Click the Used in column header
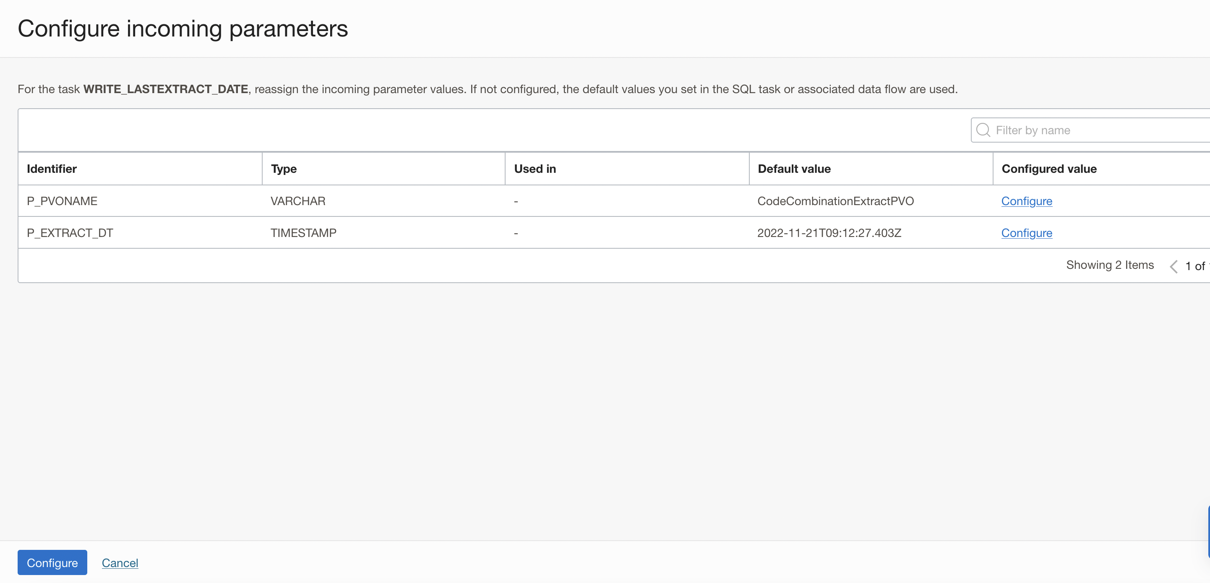 click(x=535, y=169)
